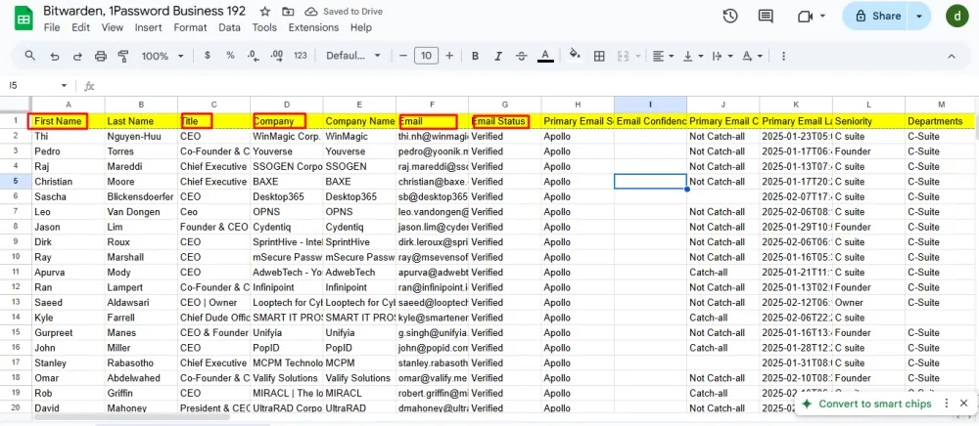This screenshot has height=426, width=979.
Task: Click the formula bar input
Action: point(536,86)
